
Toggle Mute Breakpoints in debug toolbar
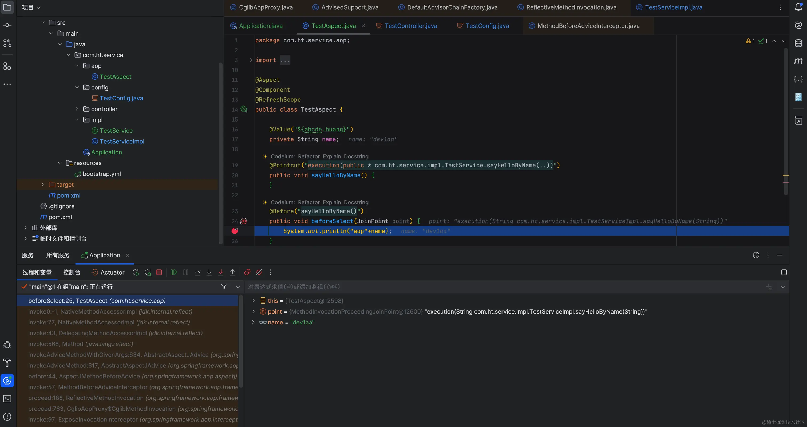click(259, 272)
